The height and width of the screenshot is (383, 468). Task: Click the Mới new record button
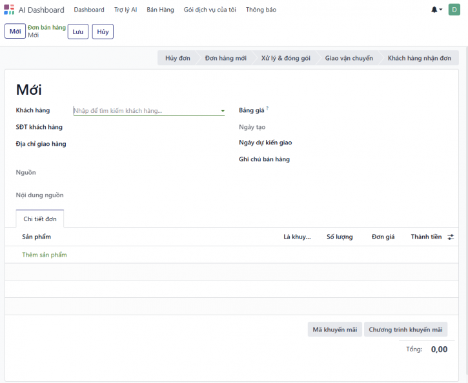(15, 31)
